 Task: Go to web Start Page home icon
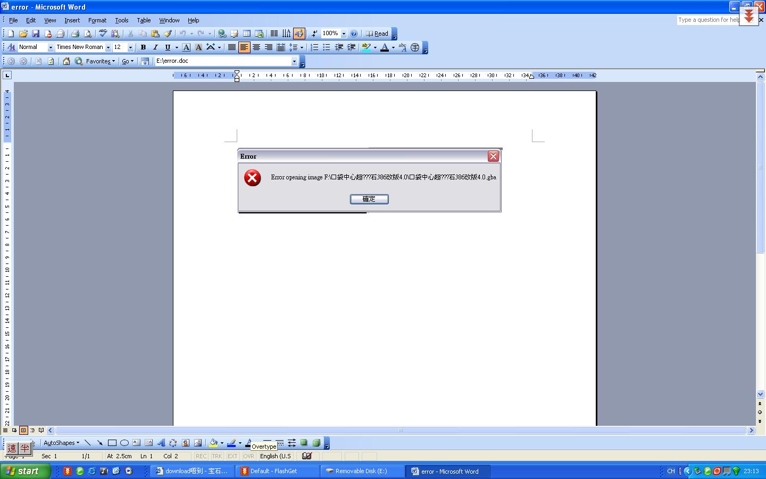[66, 61]
